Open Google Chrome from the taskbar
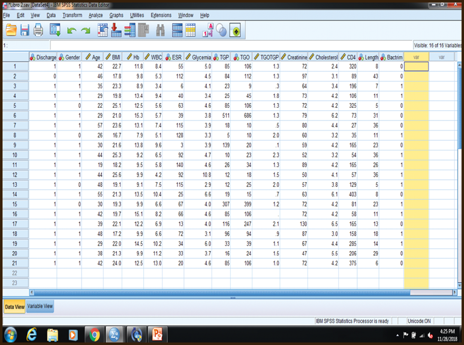This screenshot has width=464, height=345. [x=93, y=334]
